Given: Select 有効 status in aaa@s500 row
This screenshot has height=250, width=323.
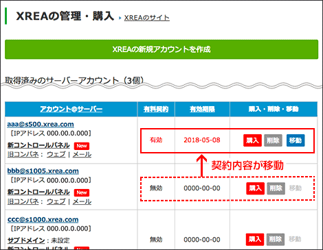Looking at the screenshot, I should point(156,140).
